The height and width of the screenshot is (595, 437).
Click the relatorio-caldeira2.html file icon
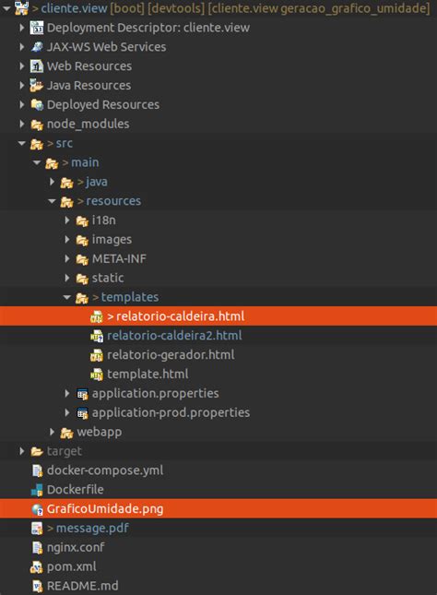pos(97,336)
